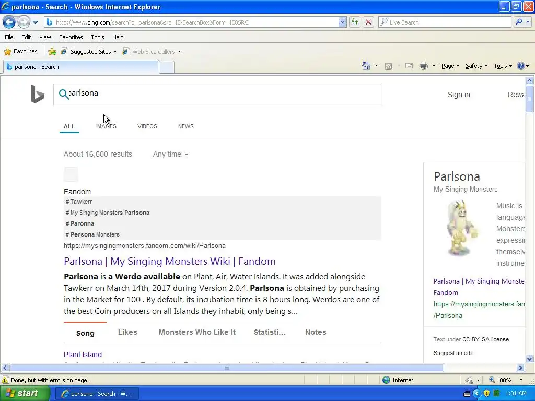
Task: Open the recent pages dropdown arrow
Action: coord(35,22)
